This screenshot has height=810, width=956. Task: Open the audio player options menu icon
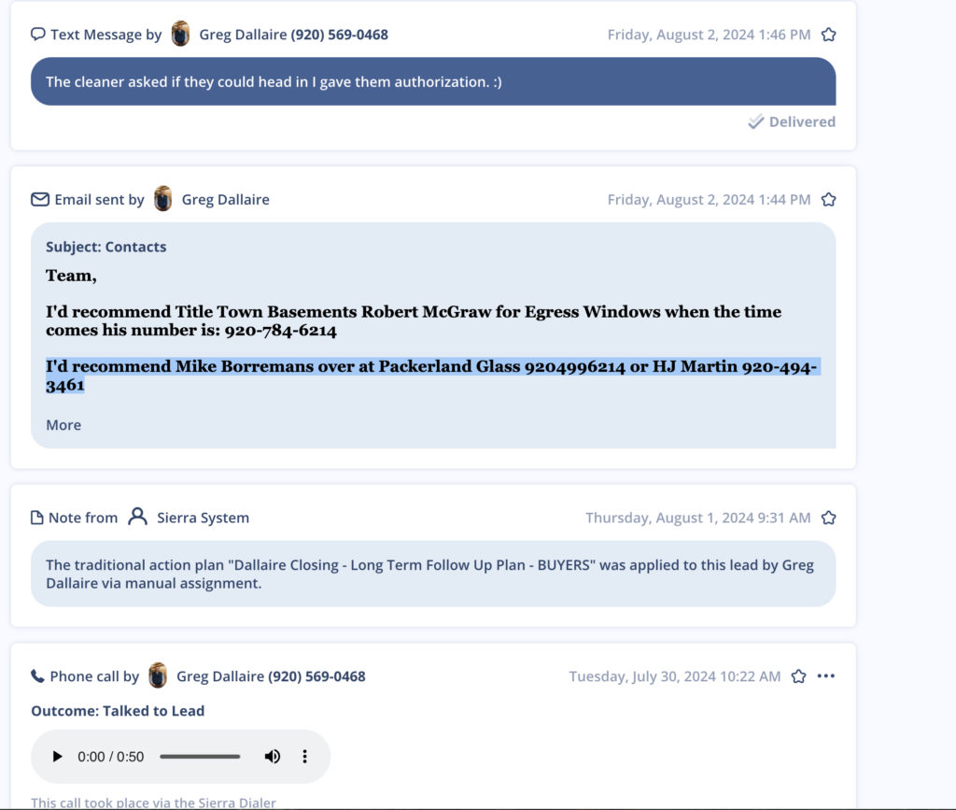pyautogui.click(x=304, y=757)
